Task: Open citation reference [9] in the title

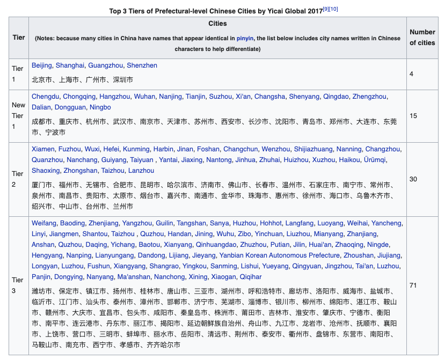Action: coord(326,9)
